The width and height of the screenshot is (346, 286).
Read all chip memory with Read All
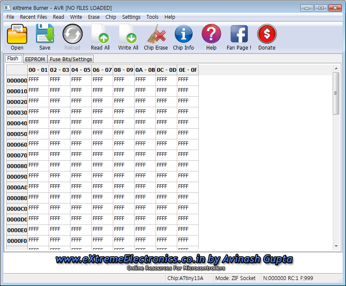coord(100,34)
